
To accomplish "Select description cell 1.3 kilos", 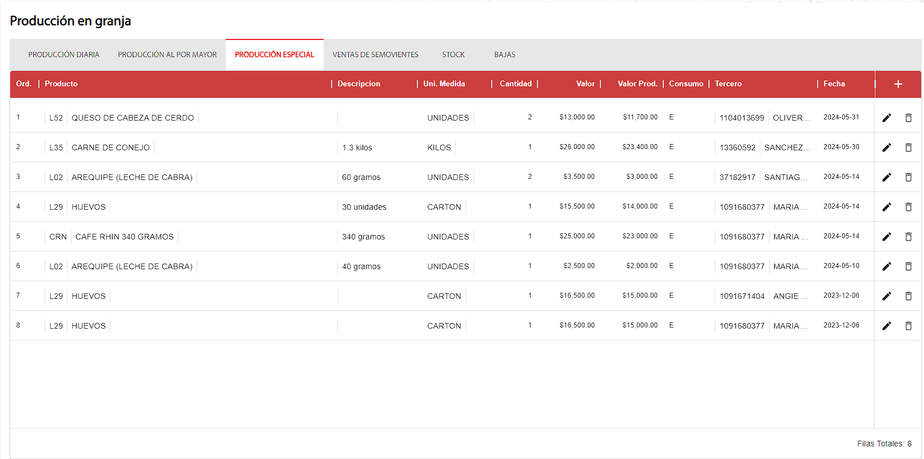I will [357, 147].
